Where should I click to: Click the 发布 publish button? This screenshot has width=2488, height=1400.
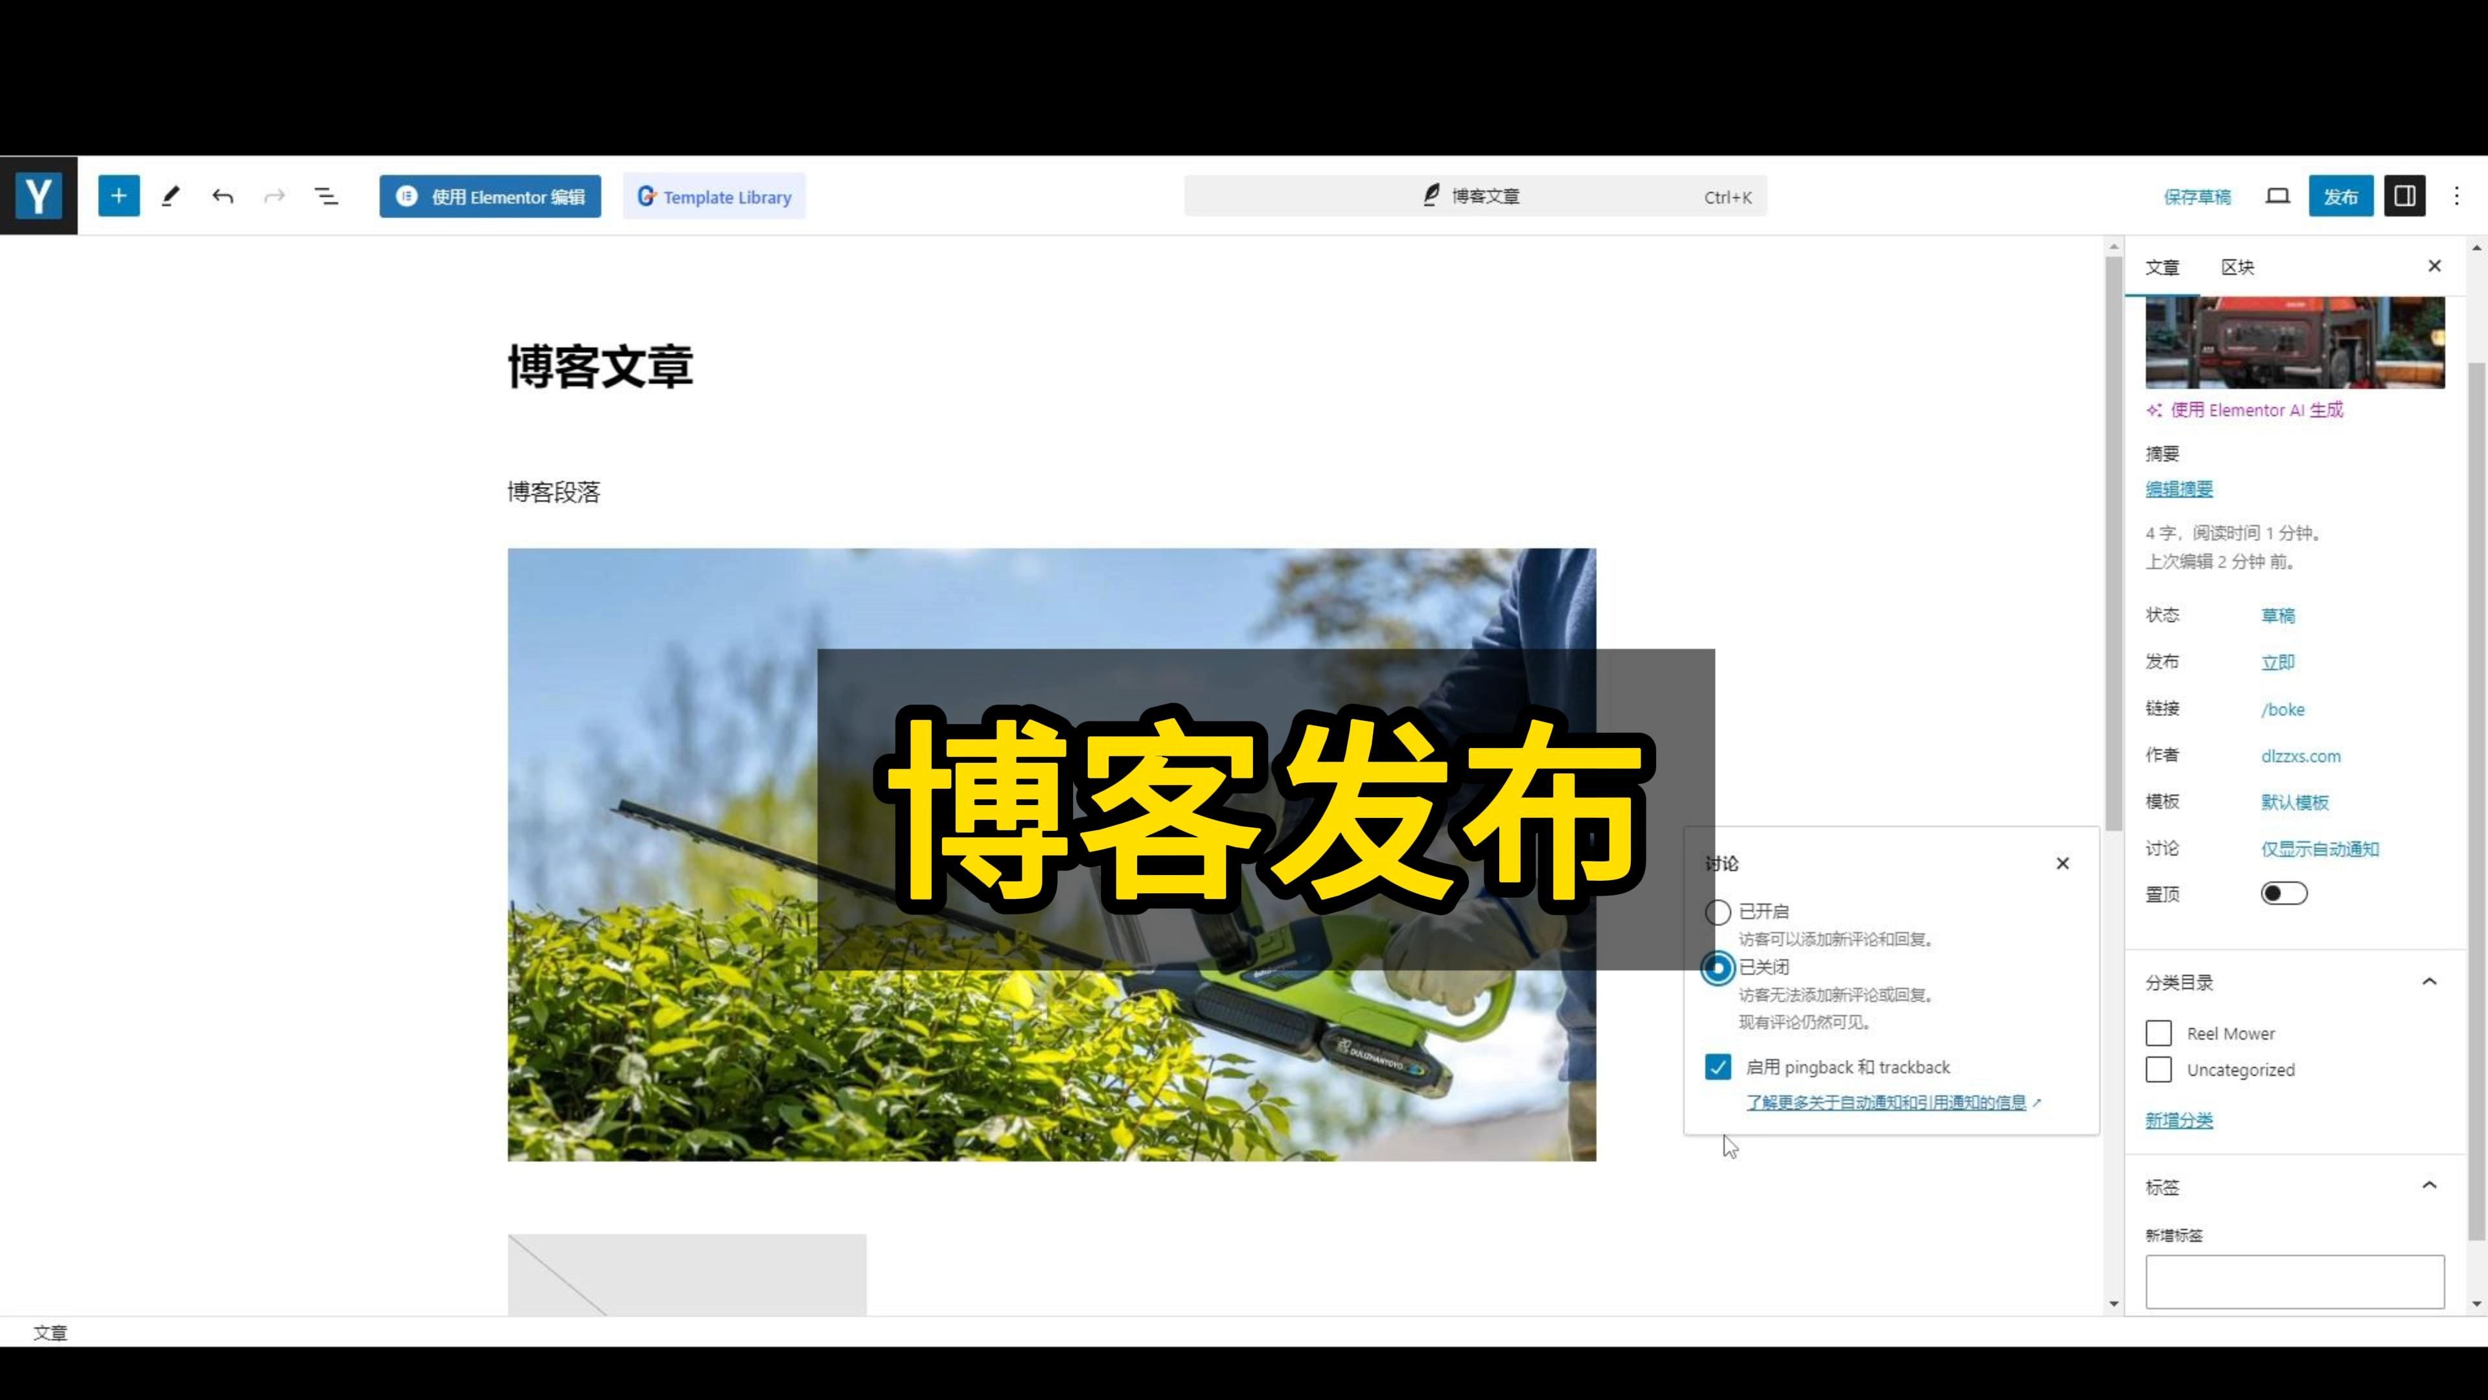tap(2340, 195)
